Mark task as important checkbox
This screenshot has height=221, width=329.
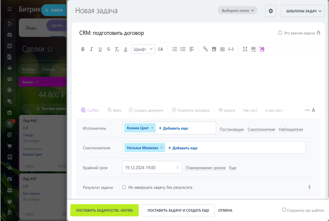pos(280,33)
